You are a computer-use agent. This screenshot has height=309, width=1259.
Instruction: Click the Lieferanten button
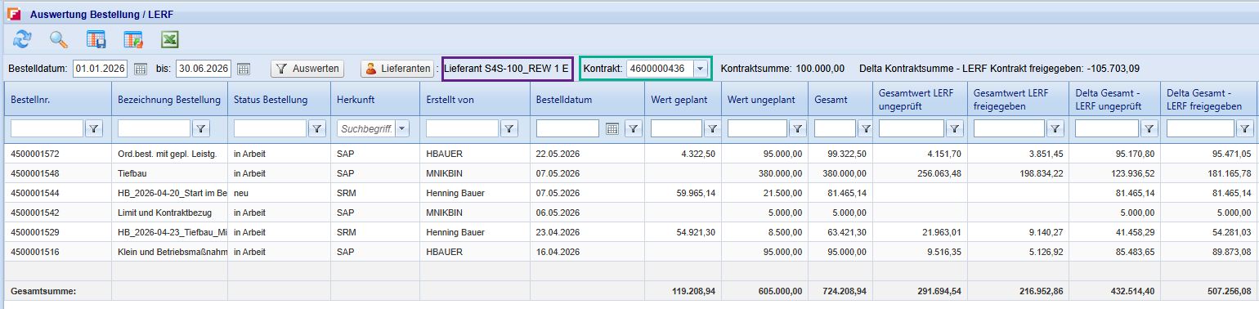coord(397,69)
